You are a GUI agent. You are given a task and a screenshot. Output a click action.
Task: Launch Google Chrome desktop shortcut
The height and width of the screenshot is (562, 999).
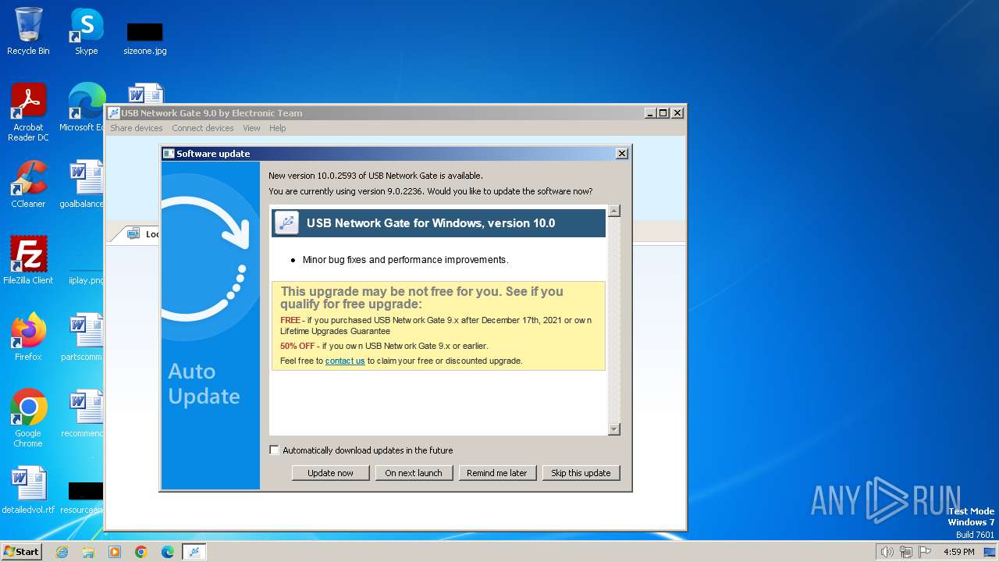(x=28, y=418)
